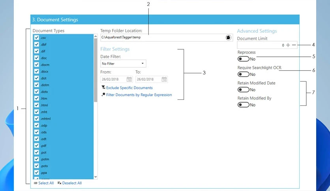Uncheck the .csv document type
This screenshot has width=330, height=191.
(37, 37)
